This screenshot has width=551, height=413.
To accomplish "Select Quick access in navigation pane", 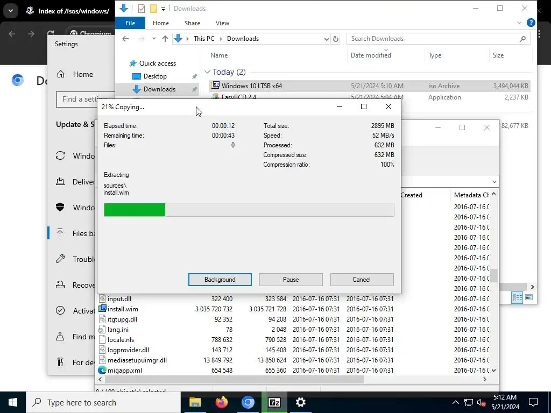I will coord(157,63).
